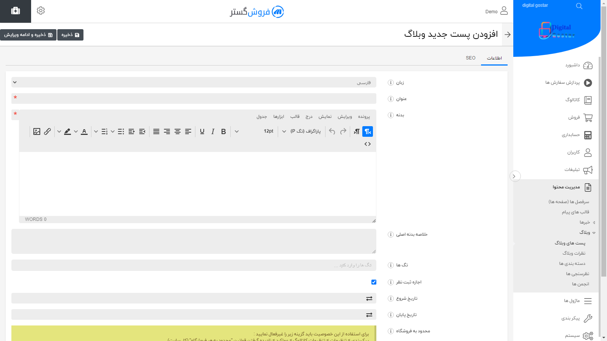
Task: Insert a link using the chain icon
Action: coord(47,131)
